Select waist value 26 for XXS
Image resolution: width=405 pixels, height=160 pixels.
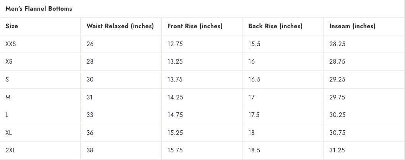point(90,44)
